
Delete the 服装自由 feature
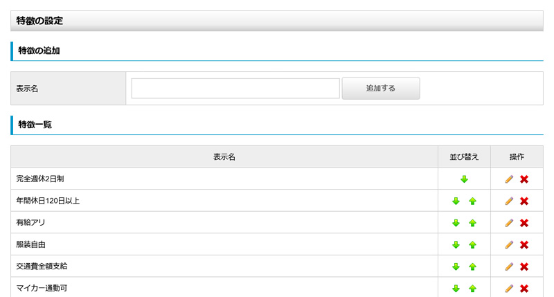524,245
